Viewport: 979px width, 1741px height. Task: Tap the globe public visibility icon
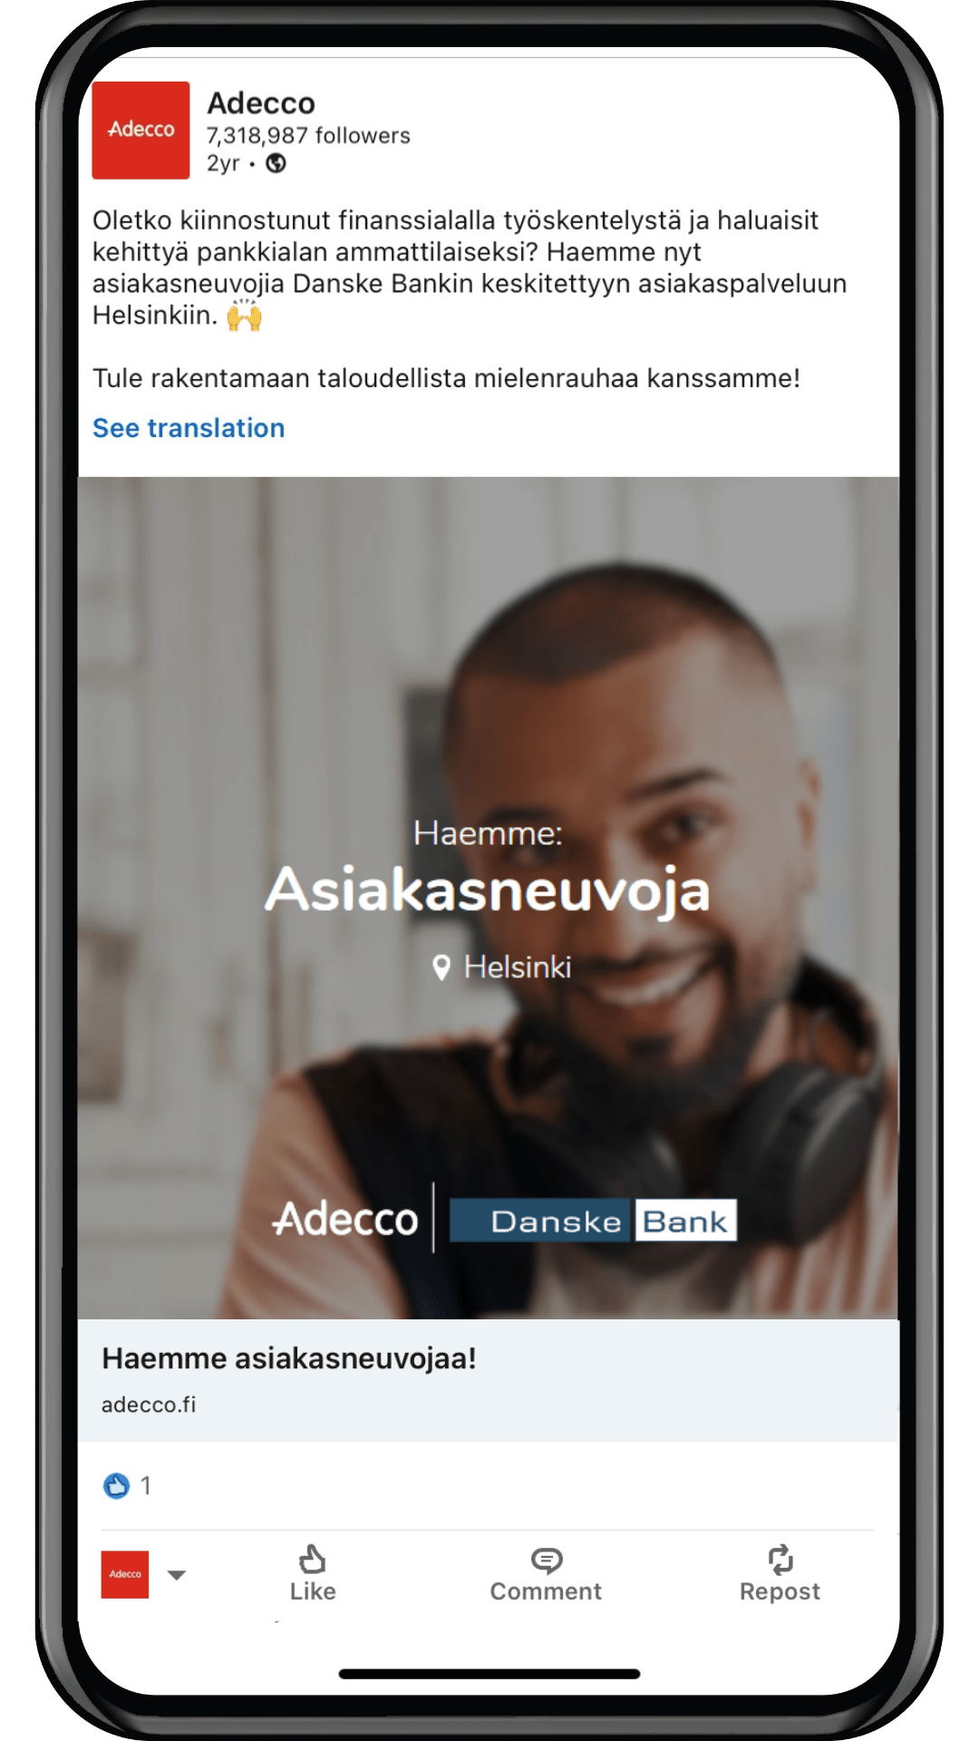[276, 163]
